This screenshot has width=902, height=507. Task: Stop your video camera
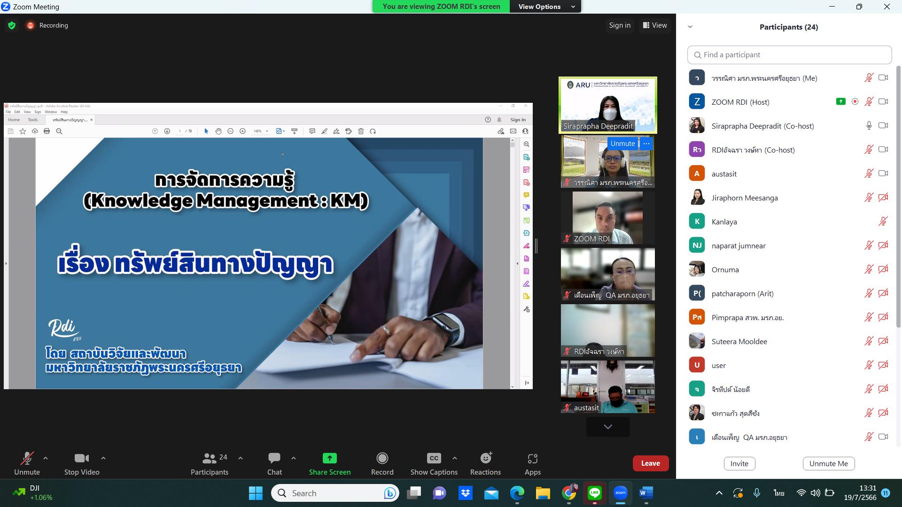coord(82,463)
